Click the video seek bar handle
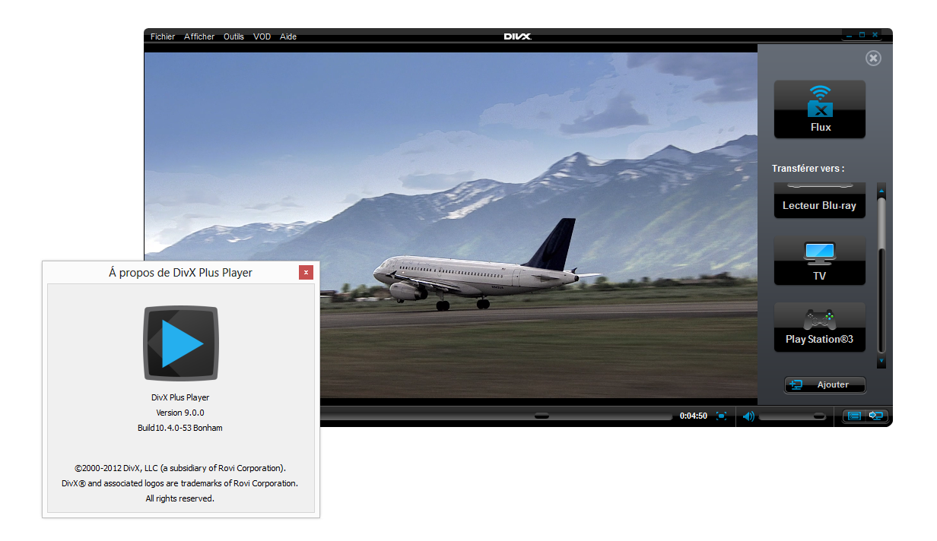Image resolution: width=937 pixels, height=541 pixels. pyautogui.click(x=542, y=416)
